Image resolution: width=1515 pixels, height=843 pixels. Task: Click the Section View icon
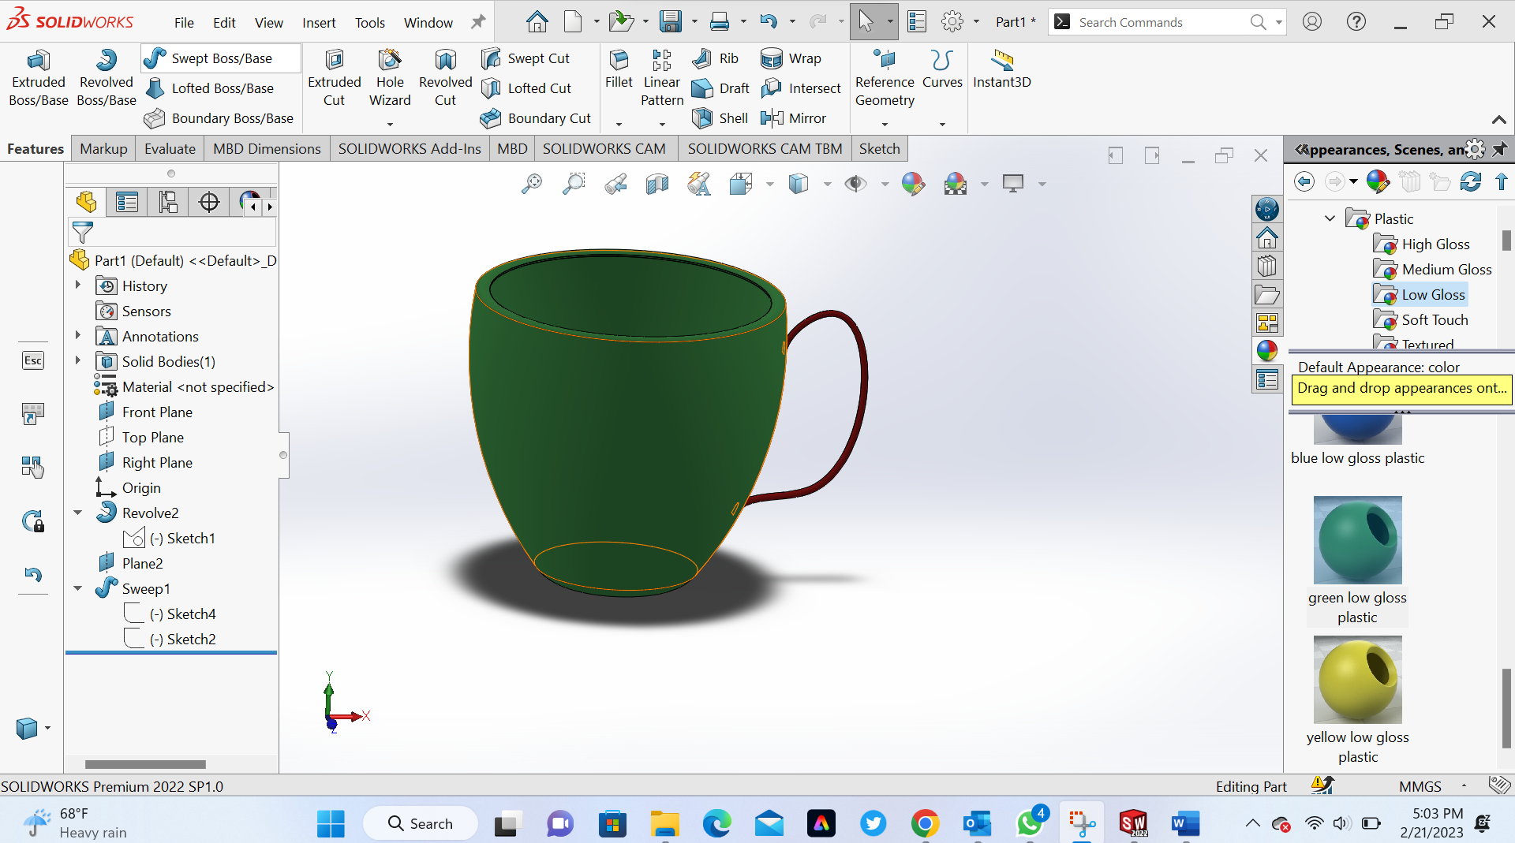tap(657, 184)
